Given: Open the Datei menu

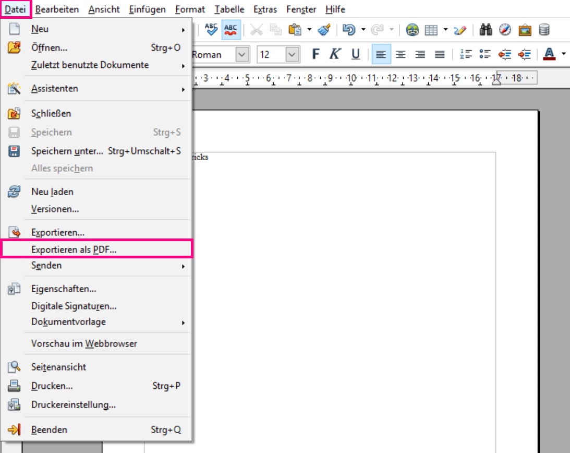Looking at the screenshot, I should click(x=15, y=9).
